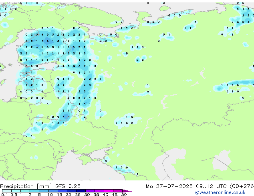254x196 pixels.
Task: Select the "09..12 UTC" time text
Action: (x=211, y=186)
